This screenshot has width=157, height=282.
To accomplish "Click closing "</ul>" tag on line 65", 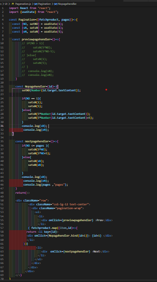I will (39, 259).
